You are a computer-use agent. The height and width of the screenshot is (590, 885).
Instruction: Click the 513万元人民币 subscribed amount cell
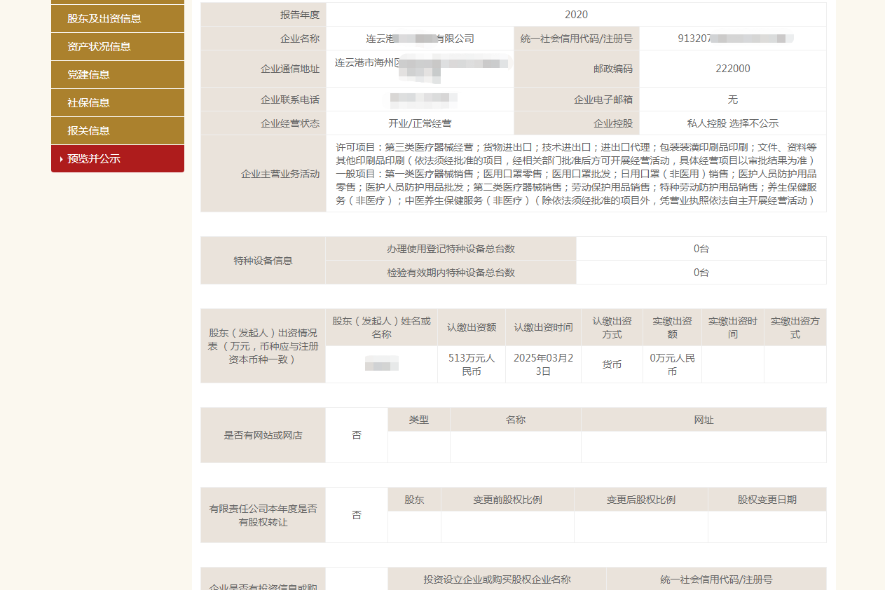[x=472, y=364]
